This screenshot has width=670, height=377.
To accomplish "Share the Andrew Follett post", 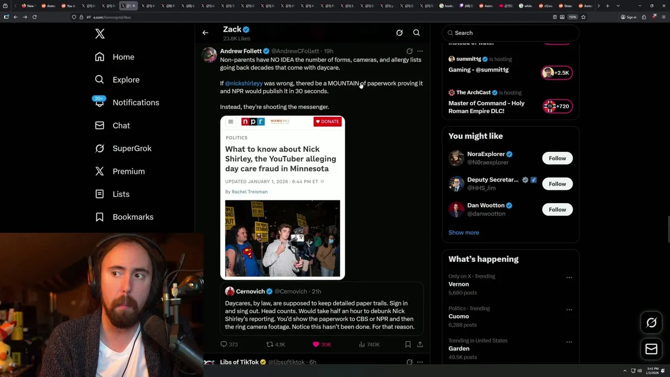I will pyautogui.click(x=420, y=345).
